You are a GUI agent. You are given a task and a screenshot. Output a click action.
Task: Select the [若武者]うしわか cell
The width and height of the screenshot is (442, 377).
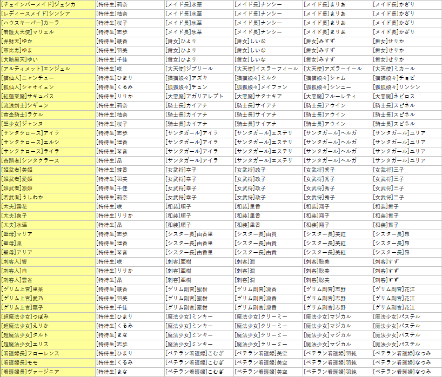click(47, 197)
